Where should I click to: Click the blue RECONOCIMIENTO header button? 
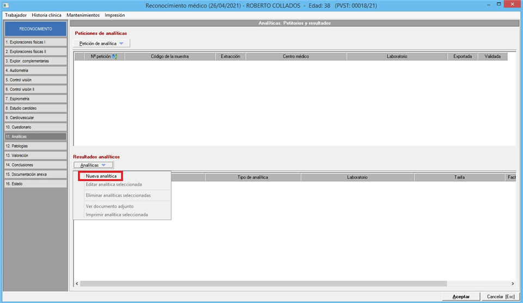point(35,29)
